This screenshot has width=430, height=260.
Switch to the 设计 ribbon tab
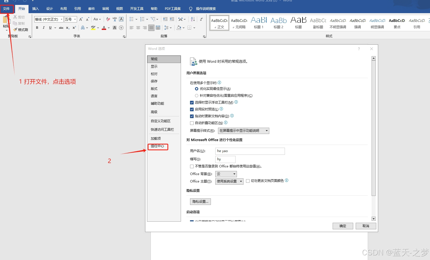click(50, 9)
